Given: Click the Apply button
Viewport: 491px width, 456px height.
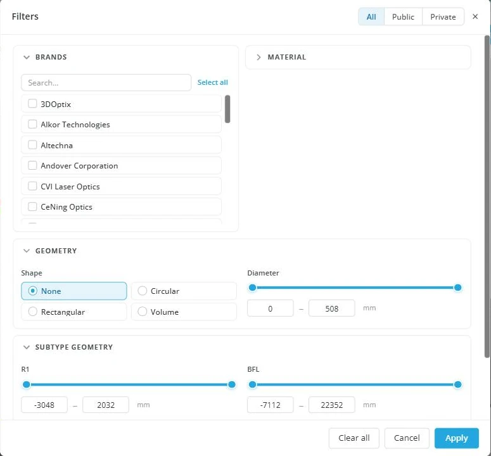Looking at the screenshot, I should click(457, 438).
